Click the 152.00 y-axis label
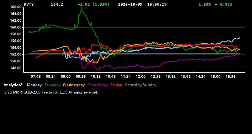 (16, 54)
